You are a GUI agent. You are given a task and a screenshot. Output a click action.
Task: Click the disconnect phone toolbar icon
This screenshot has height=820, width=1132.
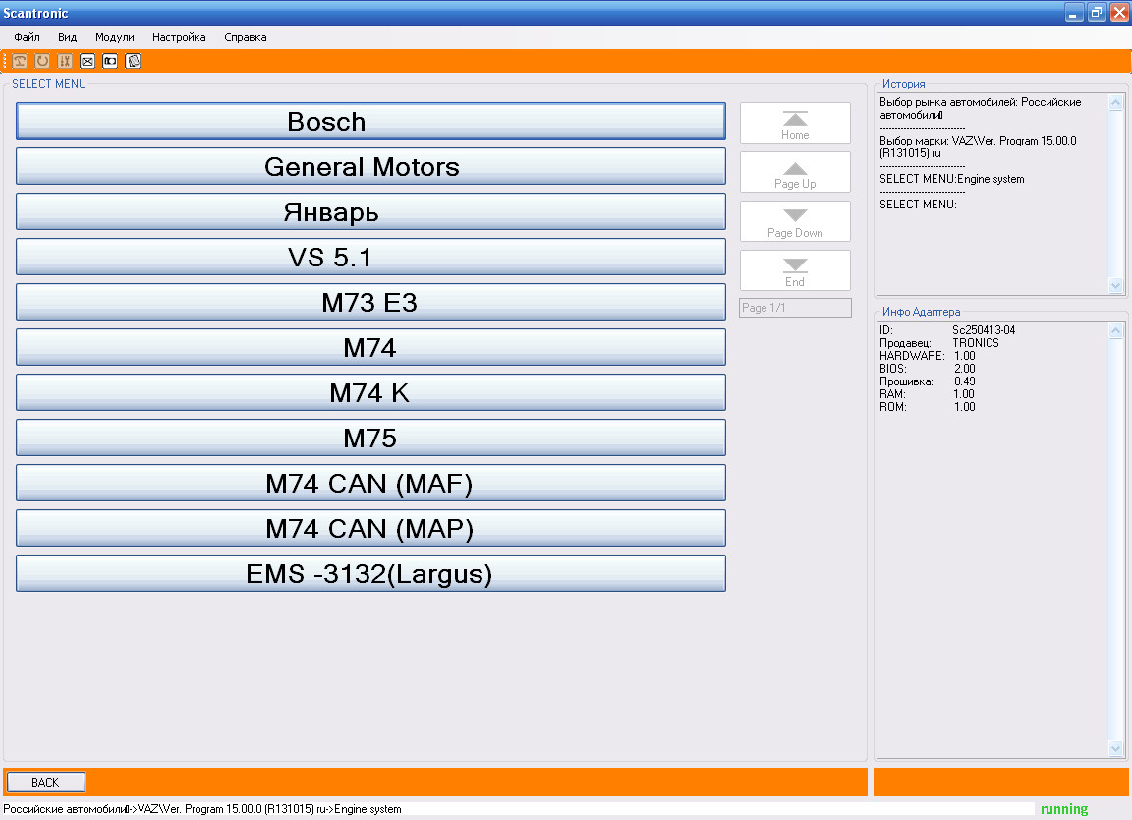click(x=21, y=61)
